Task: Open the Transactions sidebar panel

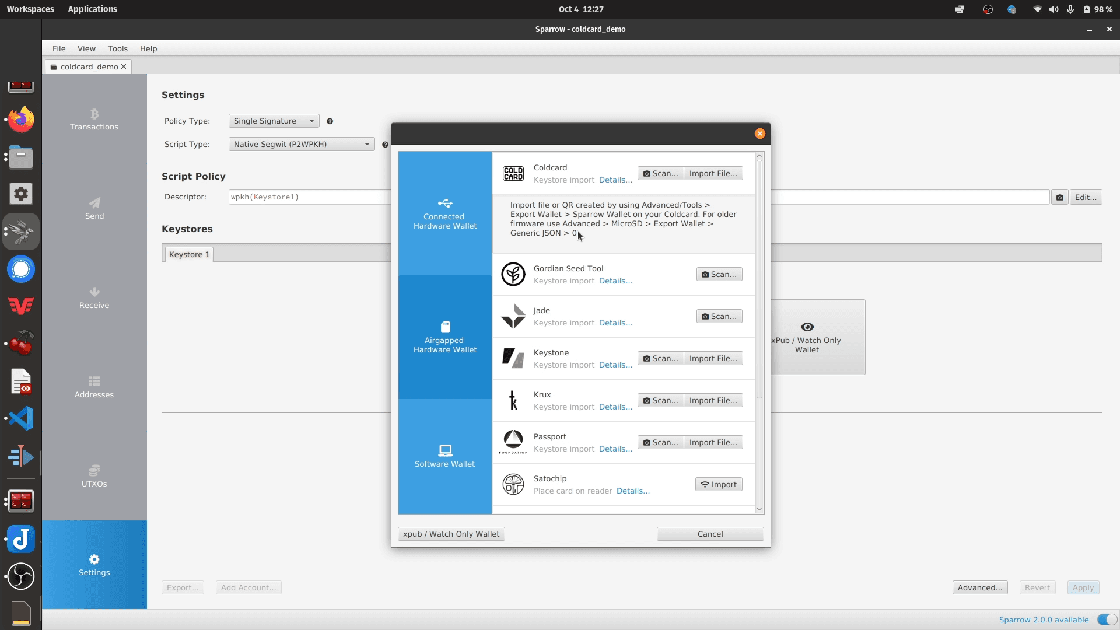Action: point(94,120)
